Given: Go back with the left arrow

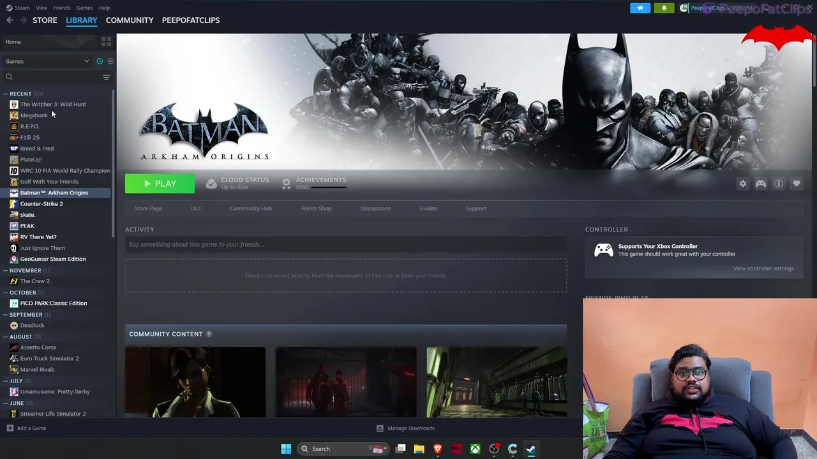Looking at the screenshot, I should click(10, 20).
